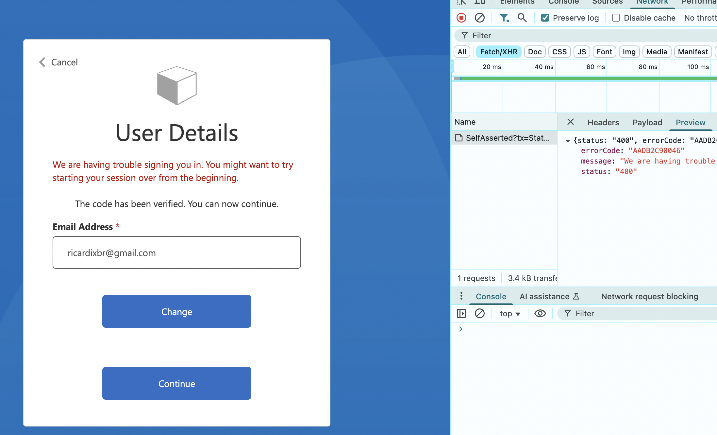Clear the network log
Viewport: 717px width, 435px height.
(x=480, y=18)
